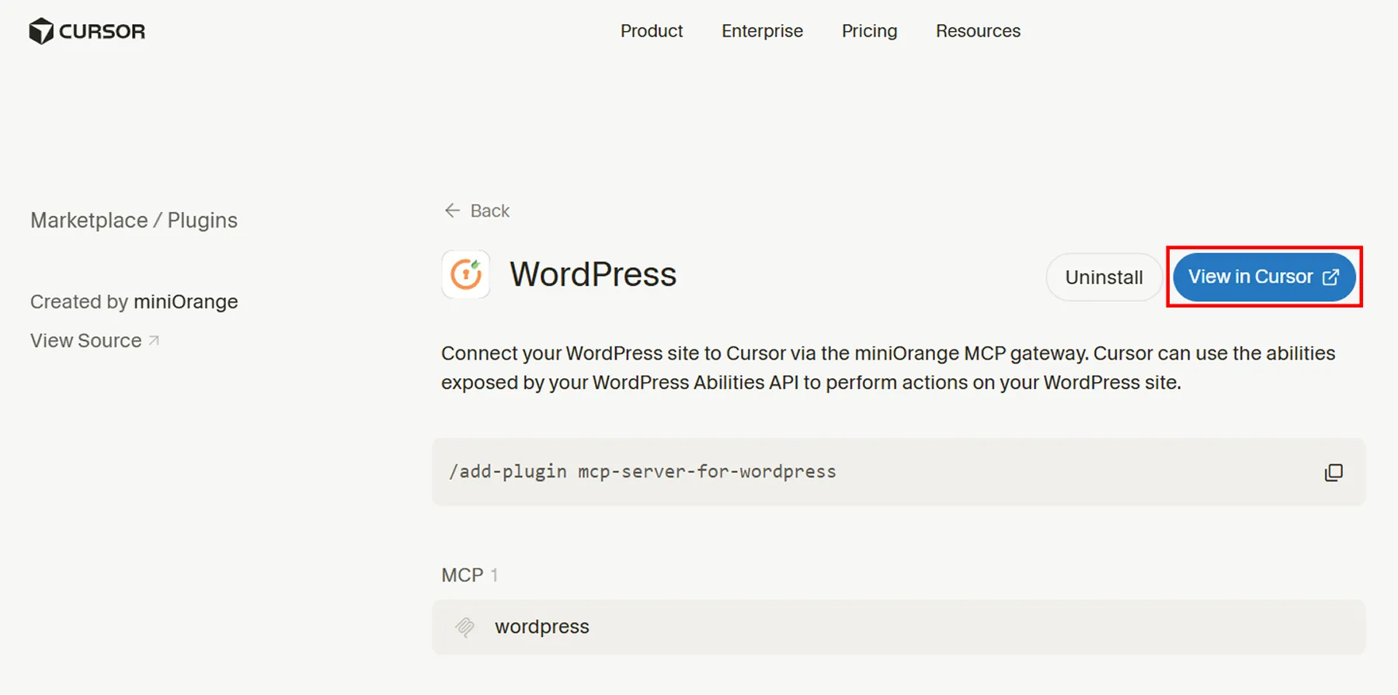Click the back arrow icon
The width and height of the screenshot is (1398, 695).
(452, 210)
